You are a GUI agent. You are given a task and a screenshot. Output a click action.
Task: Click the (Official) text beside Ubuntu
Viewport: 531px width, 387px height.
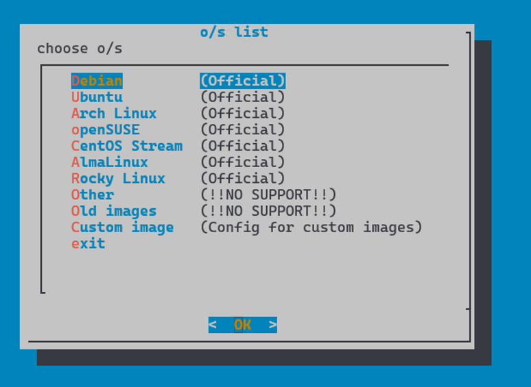242,97
